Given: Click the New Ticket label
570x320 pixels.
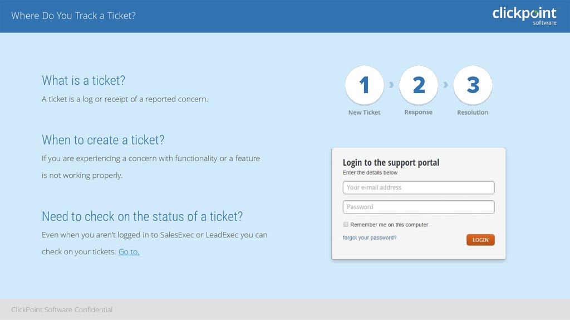Looking at the screenshot, I should click(364, 113).
